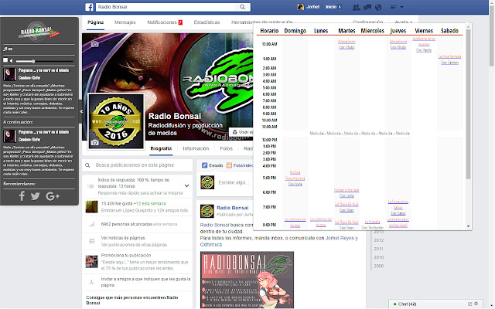Select the Biografía tab
This screenshot has width=495, height=309.
tap(161, 148)
